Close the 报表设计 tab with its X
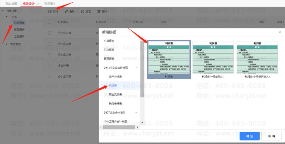285x144 pixels. tap(38, 3)
